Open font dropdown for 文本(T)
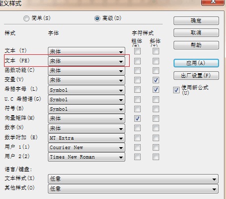The width and height of the screenshot is (226, 199). pyautogui.click(x=86, y=51)
